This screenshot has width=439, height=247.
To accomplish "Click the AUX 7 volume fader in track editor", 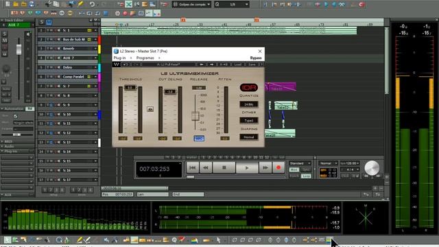I will 19,49.
